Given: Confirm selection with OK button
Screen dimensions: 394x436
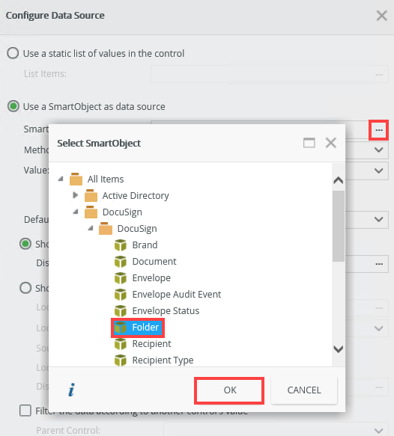Looking at the screenshot, I should pyautogui.click(x=229, y=390).
